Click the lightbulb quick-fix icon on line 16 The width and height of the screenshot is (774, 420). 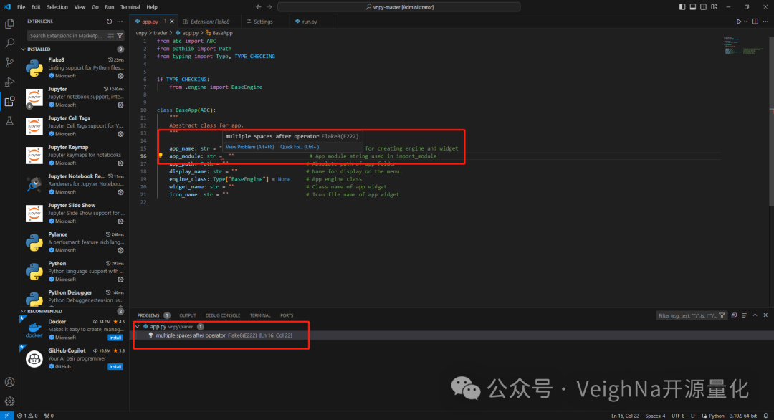pos(161,156)
